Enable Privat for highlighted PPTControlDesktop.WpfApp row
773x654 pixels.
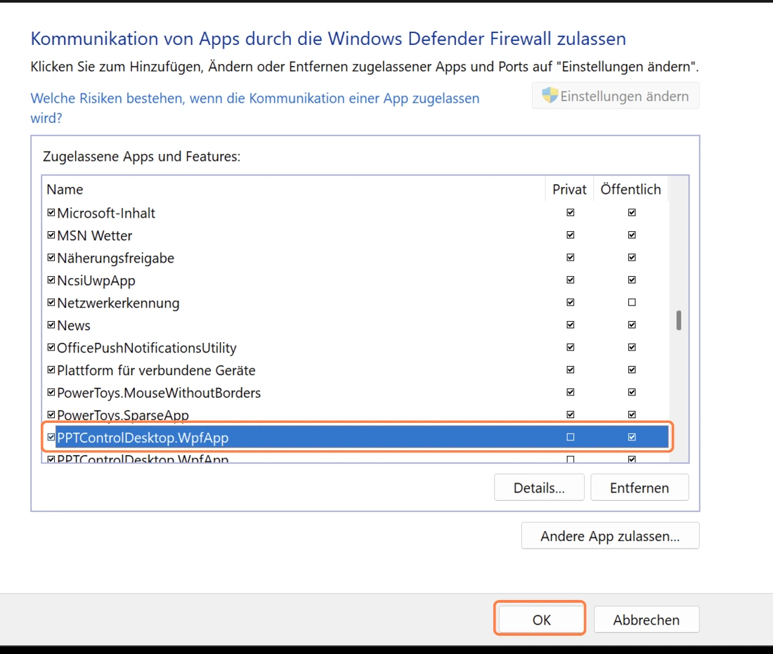[x=571, y=437]
